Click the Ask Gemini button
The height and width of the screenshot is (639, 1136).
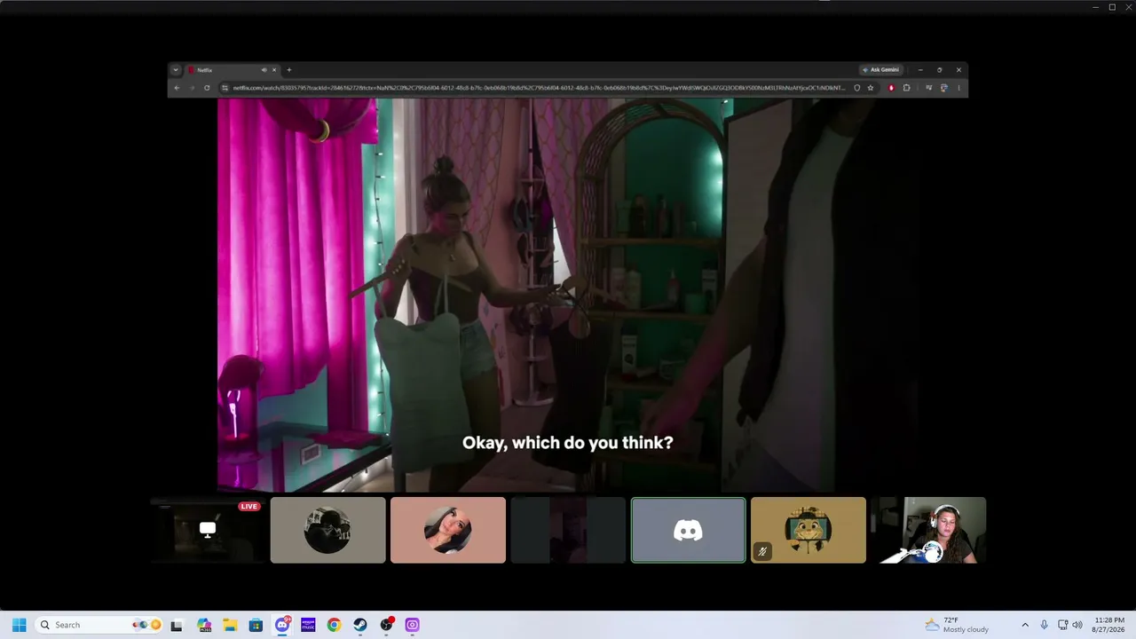point(880,70)
